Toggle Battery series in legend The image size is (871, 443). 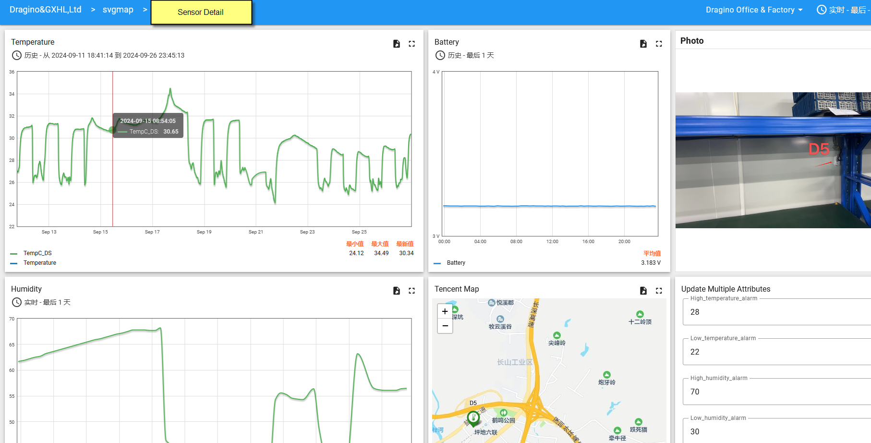[456, 263]
